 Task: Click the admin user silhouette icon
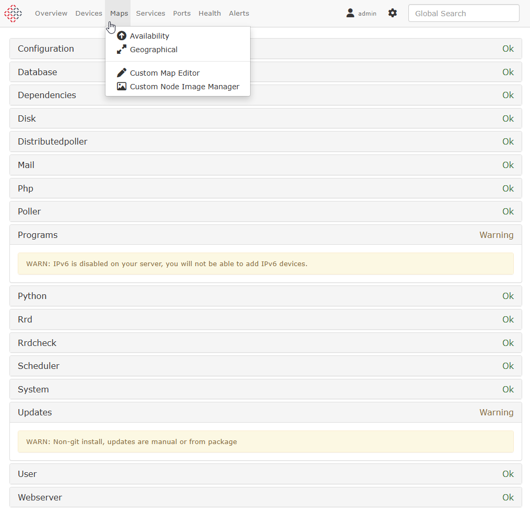(x=350, y=13)
